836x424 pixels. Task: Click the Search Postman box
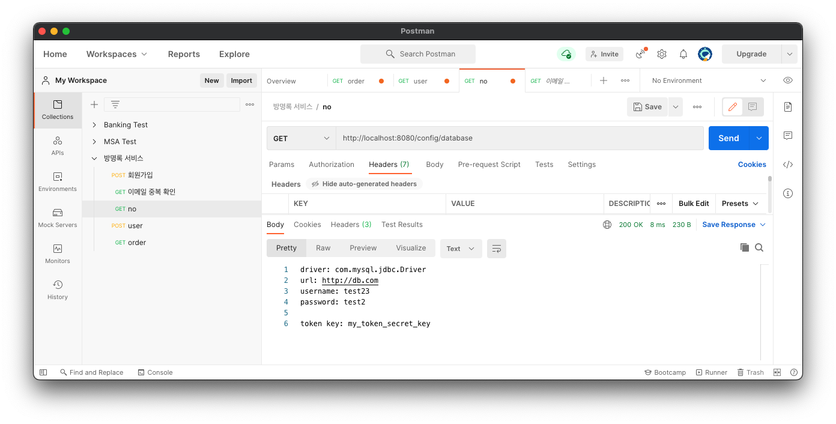pos(418,54)
